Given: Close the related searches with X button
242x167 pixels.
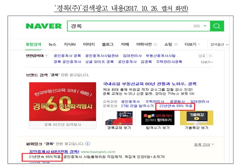Looking at the screenshot, I should tap(210, 56).
